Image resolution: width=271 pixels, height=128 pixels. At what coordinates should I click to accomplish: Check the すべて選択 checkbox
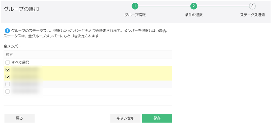point(8,62)
